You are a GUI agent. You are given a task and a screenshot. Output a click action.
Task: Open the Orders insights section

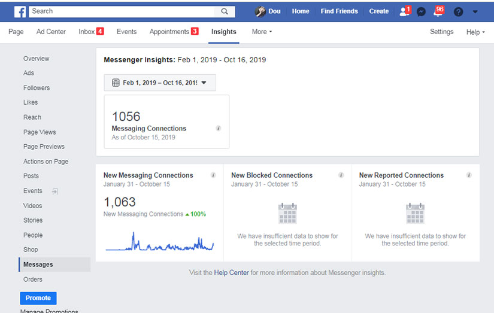click(x=33, y=279)
